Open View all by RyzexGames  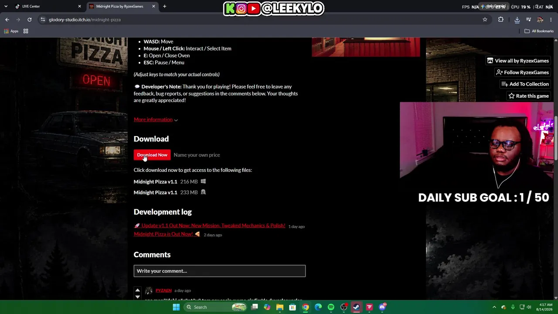pyautogui.click(x=518, y=61)
